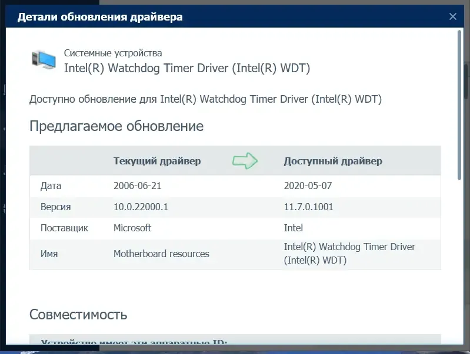This screenshot has width=470, height=354.
Task: Select the Microsoft provider cell
Action: click(132, 228)
